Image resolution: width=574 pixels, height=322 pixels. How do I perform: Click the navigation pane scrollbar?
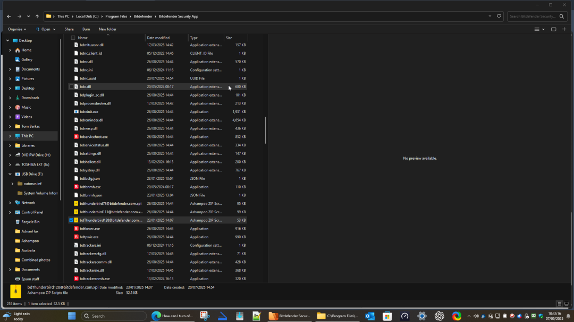click(x=60, y=120)
